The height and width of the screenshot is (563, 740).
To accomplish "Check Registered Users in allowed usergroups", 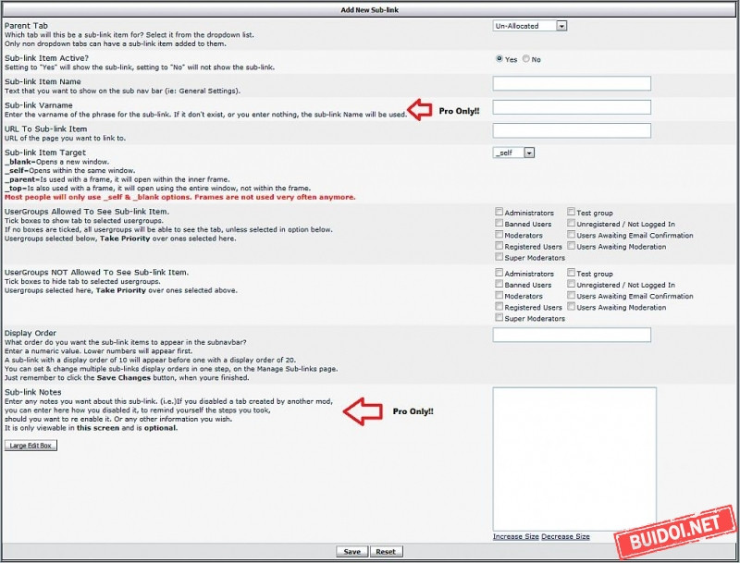I will click(x=499, y=247).
